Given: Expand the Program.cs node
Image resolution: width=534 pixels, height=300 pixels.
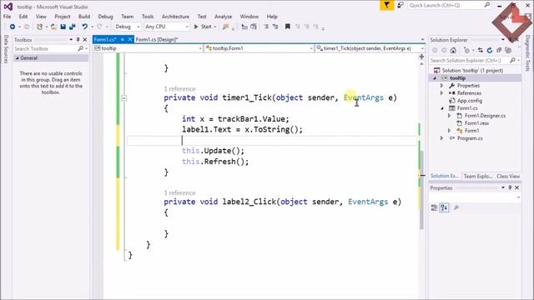Looking at the screenshot, I should (442, 138).
